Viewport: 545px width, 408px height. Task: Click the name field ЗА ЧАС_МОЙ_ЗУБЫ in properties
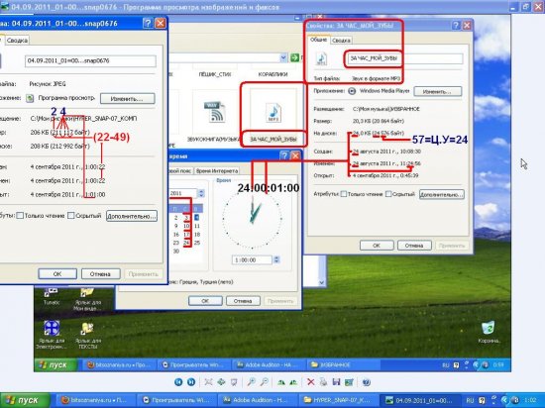[x=405, y=58]
